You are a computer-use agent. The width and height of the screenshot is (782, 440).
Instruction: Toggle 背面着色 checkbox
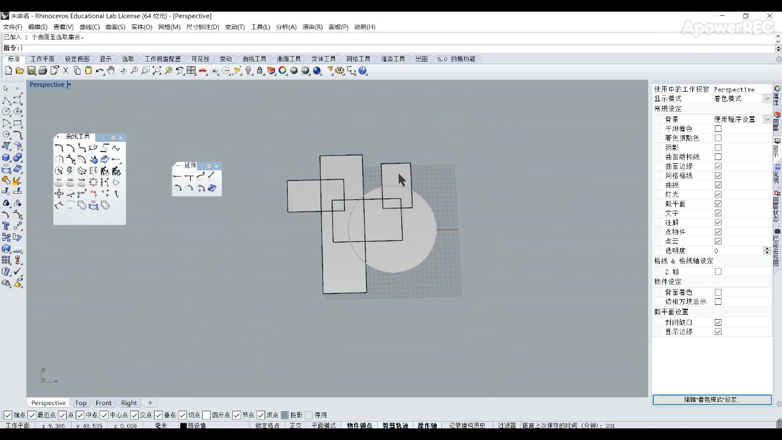718,292
